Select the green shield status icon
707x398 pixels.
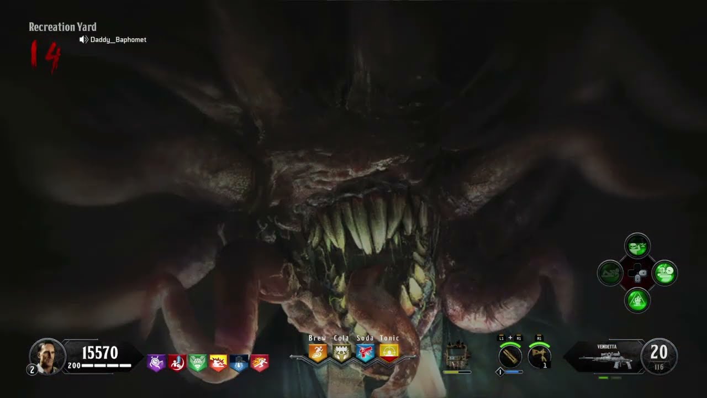pyautogui.click(x=198, y=363)
